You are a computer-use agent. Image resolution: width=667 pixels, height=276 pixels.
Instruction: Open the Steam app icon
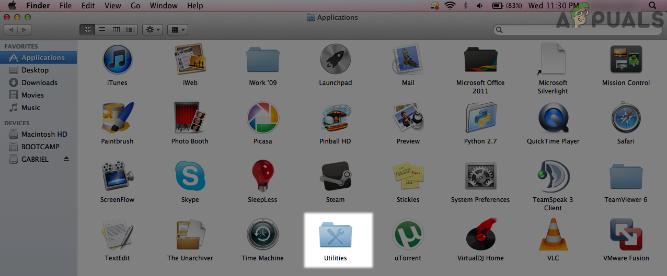[335, 176]
